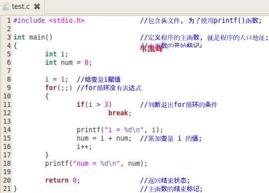Select the test.c document tab
The image size is (269, 193).
coord(22,7)
